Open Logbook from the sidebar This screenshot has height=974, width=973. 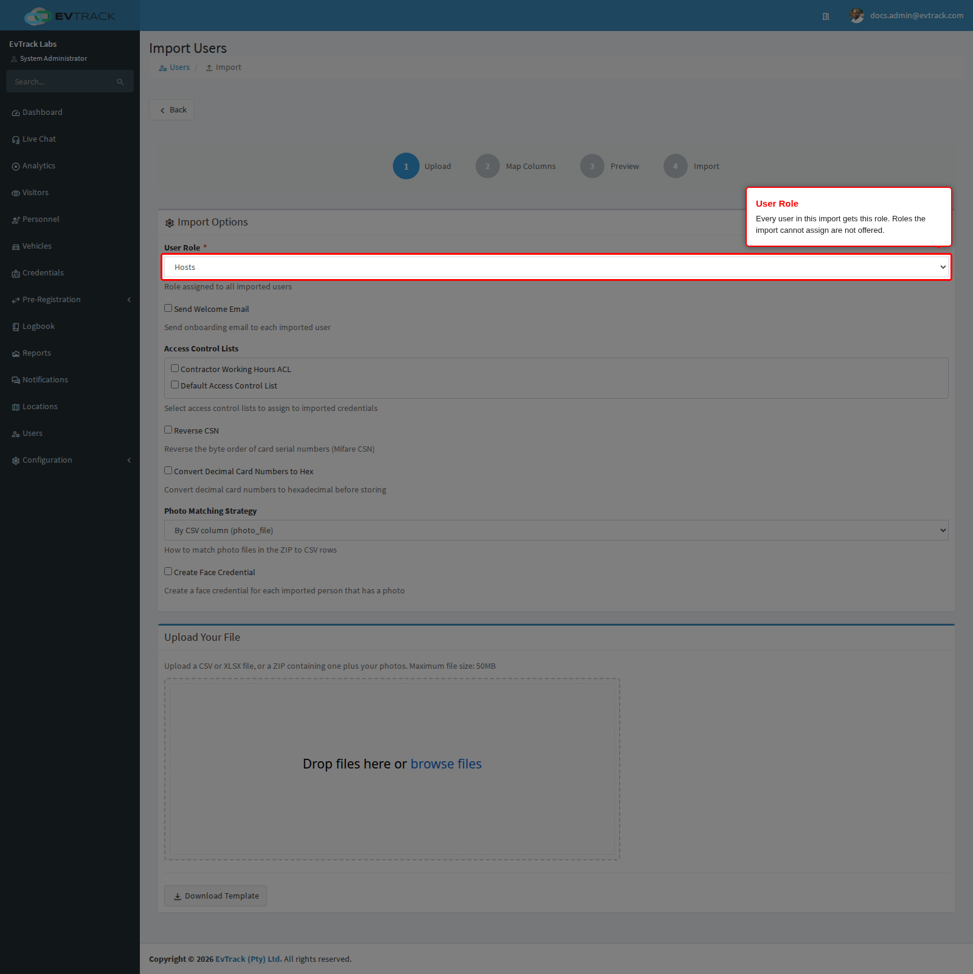click(70, 326)
